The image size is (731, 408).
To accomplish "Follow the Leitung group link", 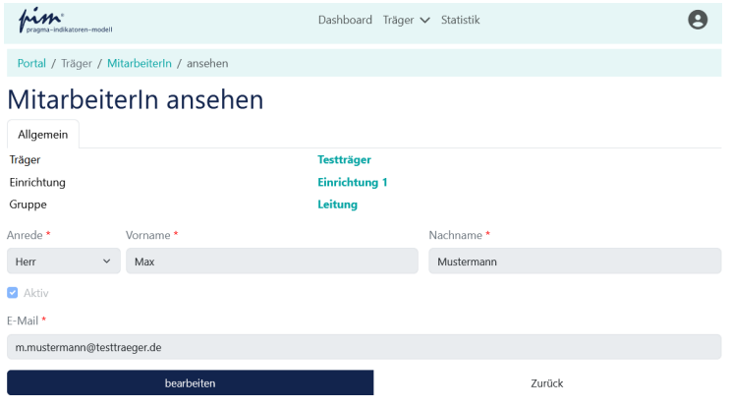I will pyautogui.click(x=337, y=204).
